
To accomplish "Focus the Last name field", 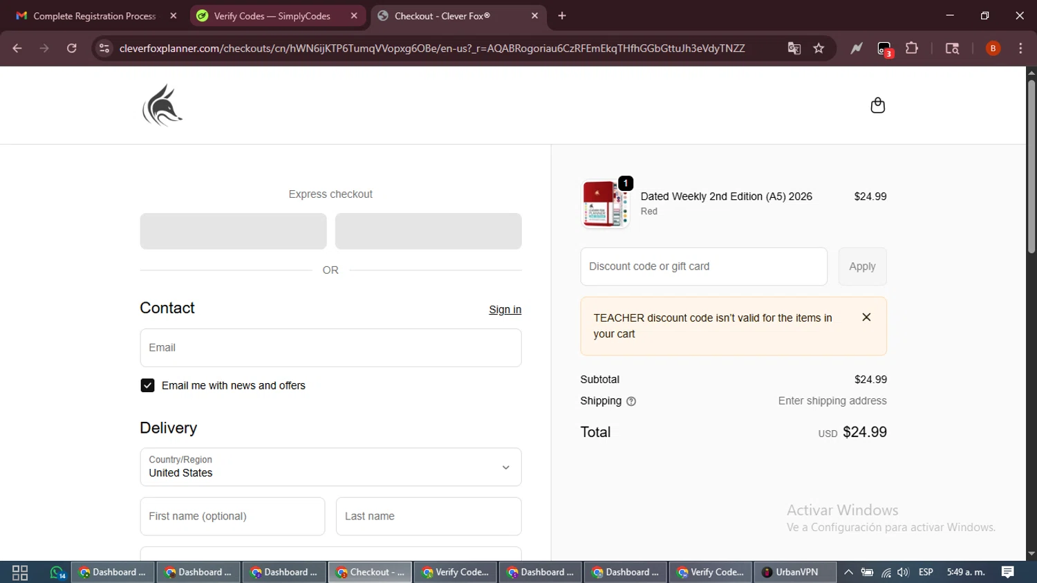I will coord(429,516).
